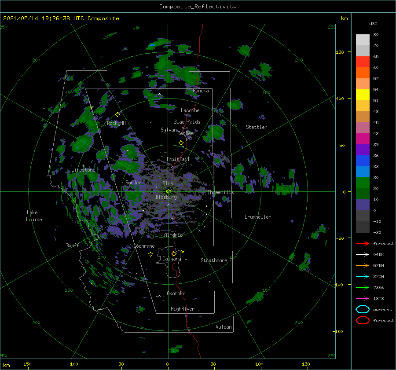Image resolution: width=396 pixels, height=370 pixels.
Task: Click the Lacombe city label
Action: point(190,110)
